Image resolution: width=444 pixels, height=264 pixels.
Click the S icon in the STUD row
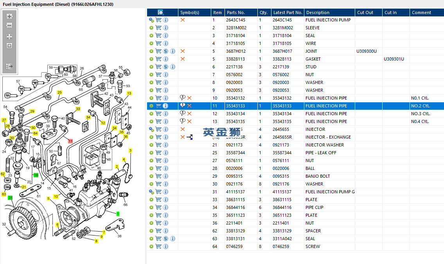[x=165, y=67]
